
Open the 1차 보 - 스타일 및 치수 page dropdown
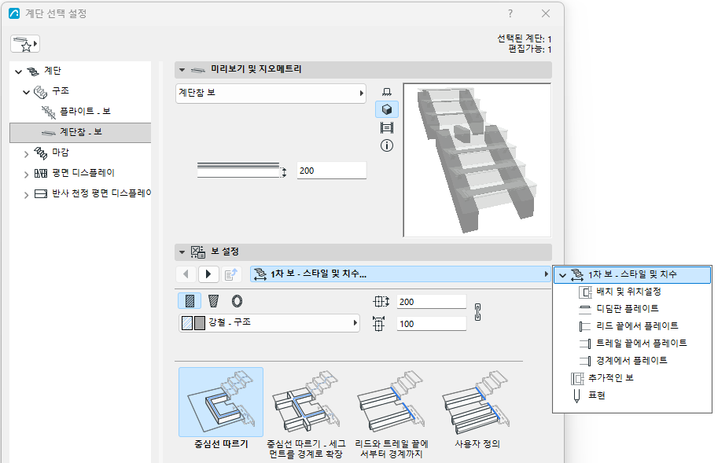pyautogui.click(x=400, y=274)
